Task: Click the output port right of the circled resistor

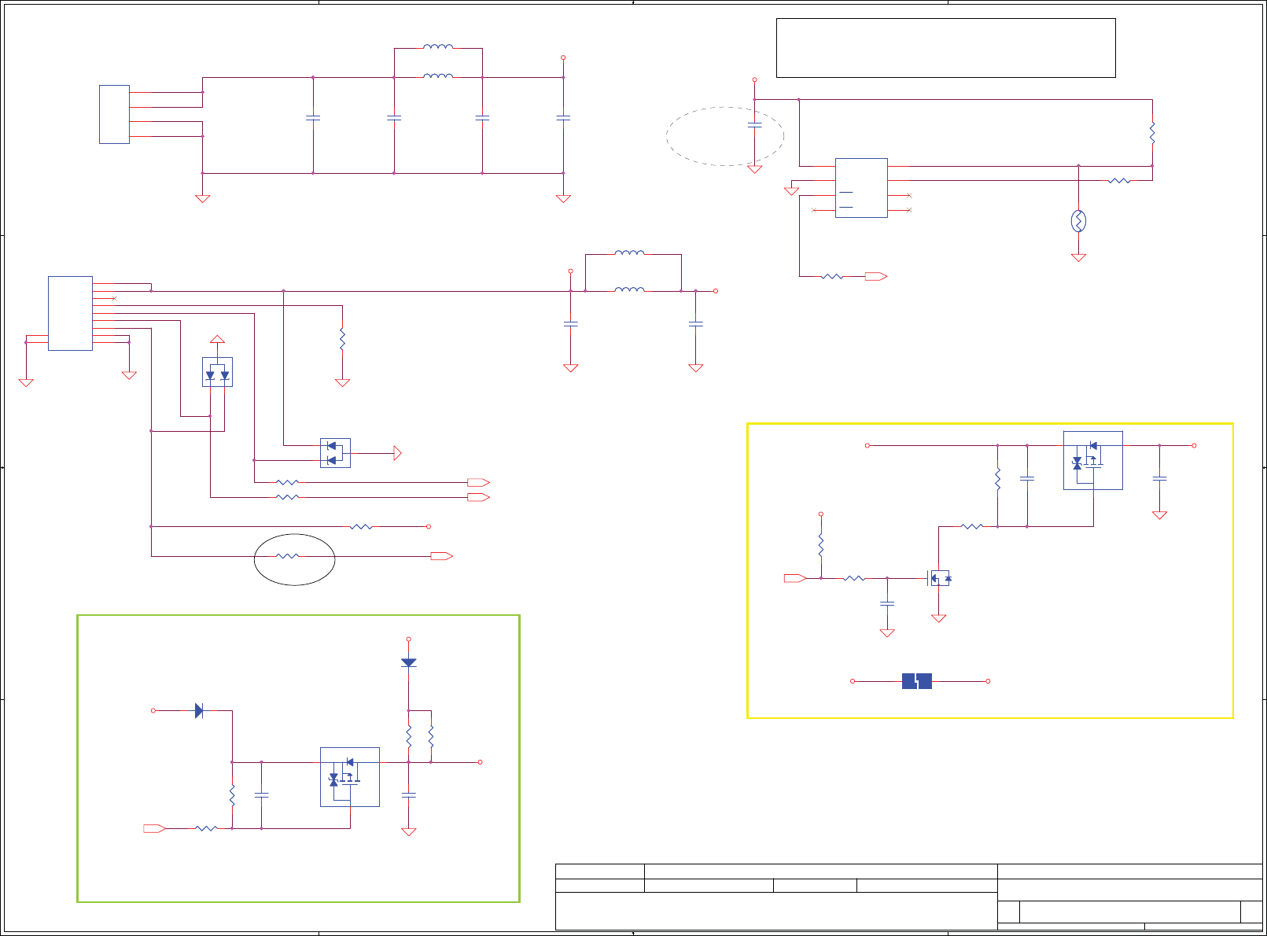Action: [x=442, y=556]
